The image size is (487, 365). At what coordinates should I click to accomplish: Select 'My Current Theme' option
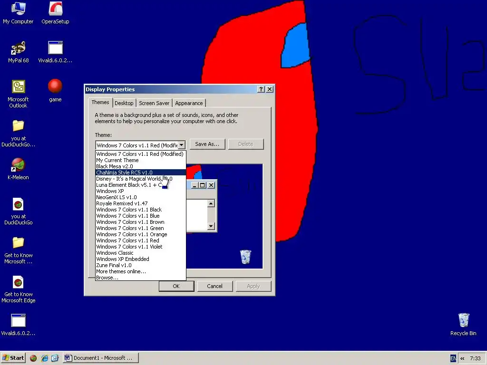pyautogui.click(x=141, y=160)
